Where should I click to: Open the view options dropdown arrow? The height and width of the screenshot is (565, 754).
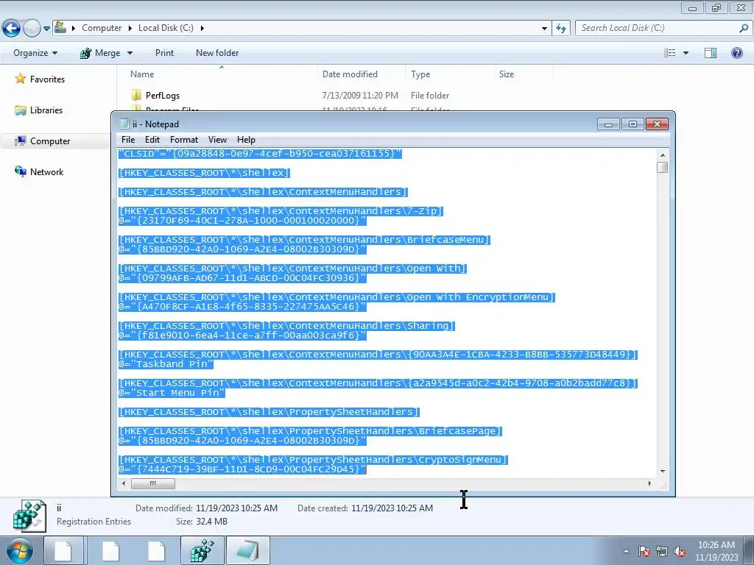pyautogui.click(x=686, y=53)
